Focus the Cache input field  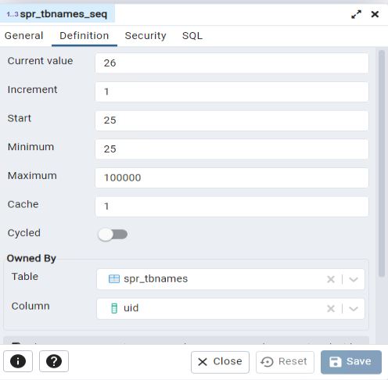click(x=232, y=206)
